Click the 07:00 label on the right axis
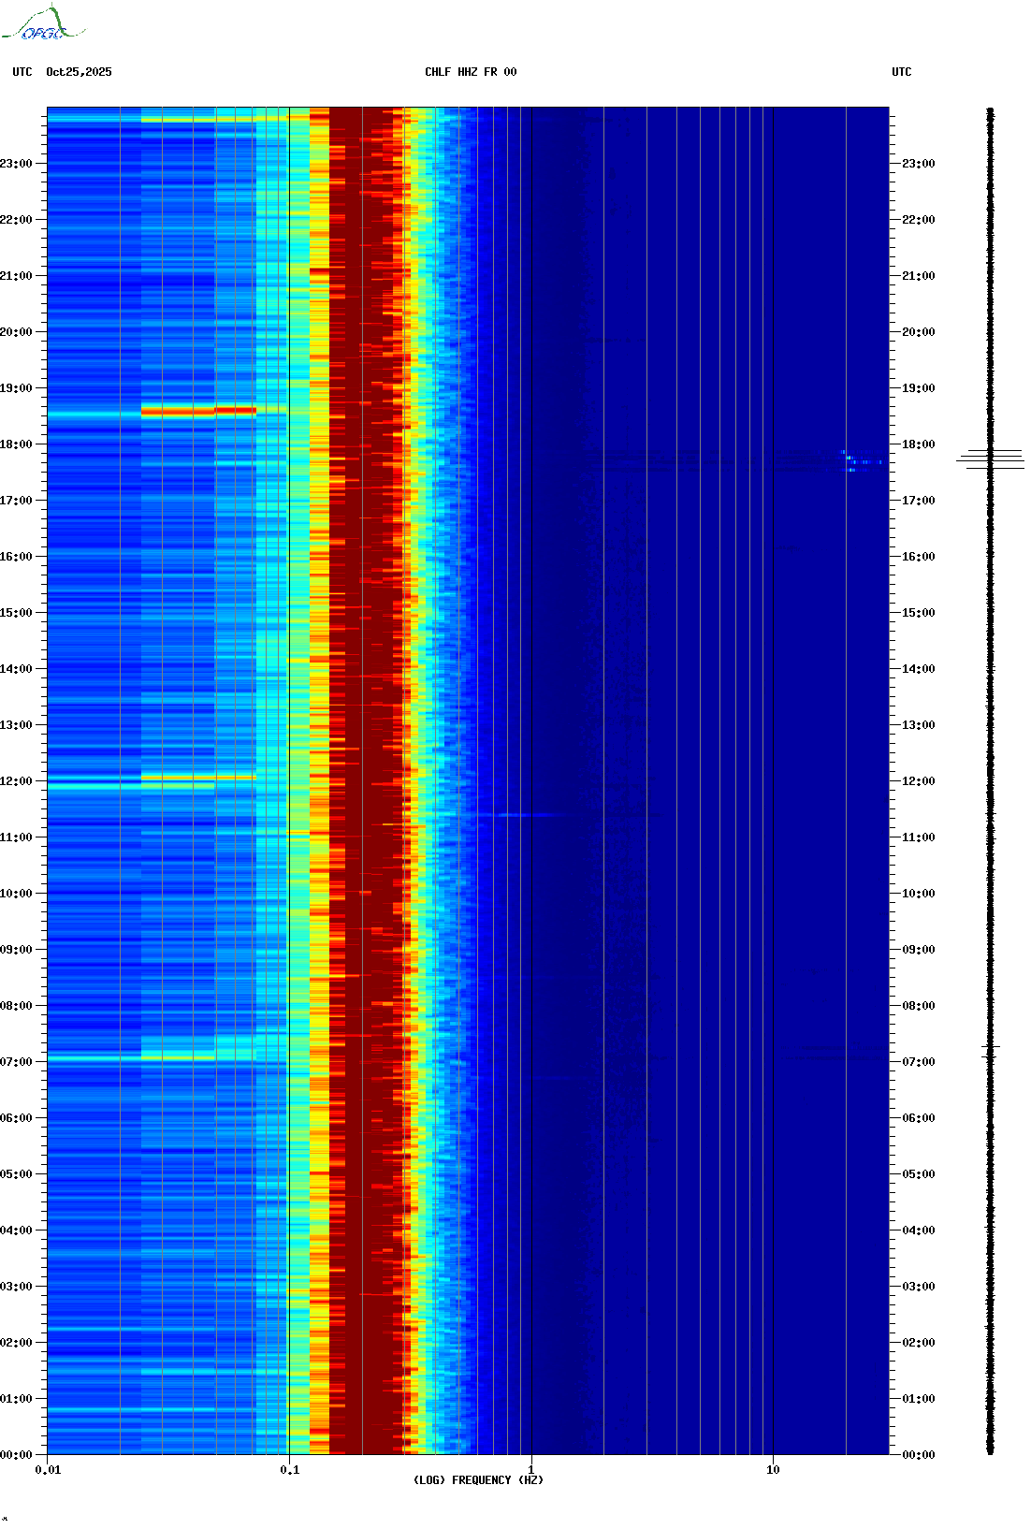 (917, 1062)
